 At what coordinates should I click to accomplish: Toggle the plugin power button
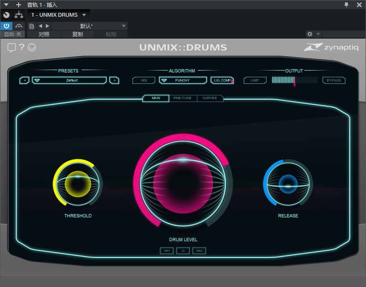pos(6,26)
